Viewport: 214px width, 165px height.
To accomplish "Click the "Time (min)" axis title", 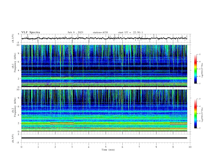I will [108, 150].
